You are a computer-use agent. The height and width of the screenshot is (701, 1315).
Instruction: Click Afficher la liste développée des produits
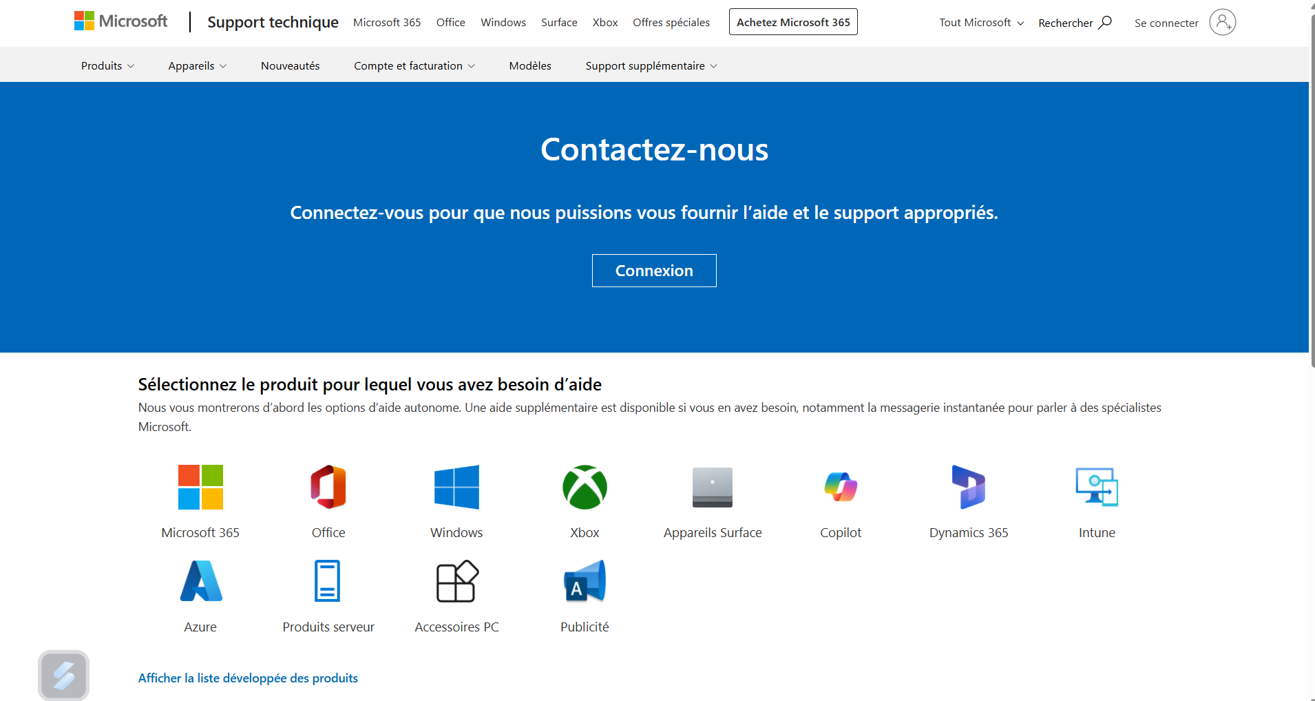[248, 678]
